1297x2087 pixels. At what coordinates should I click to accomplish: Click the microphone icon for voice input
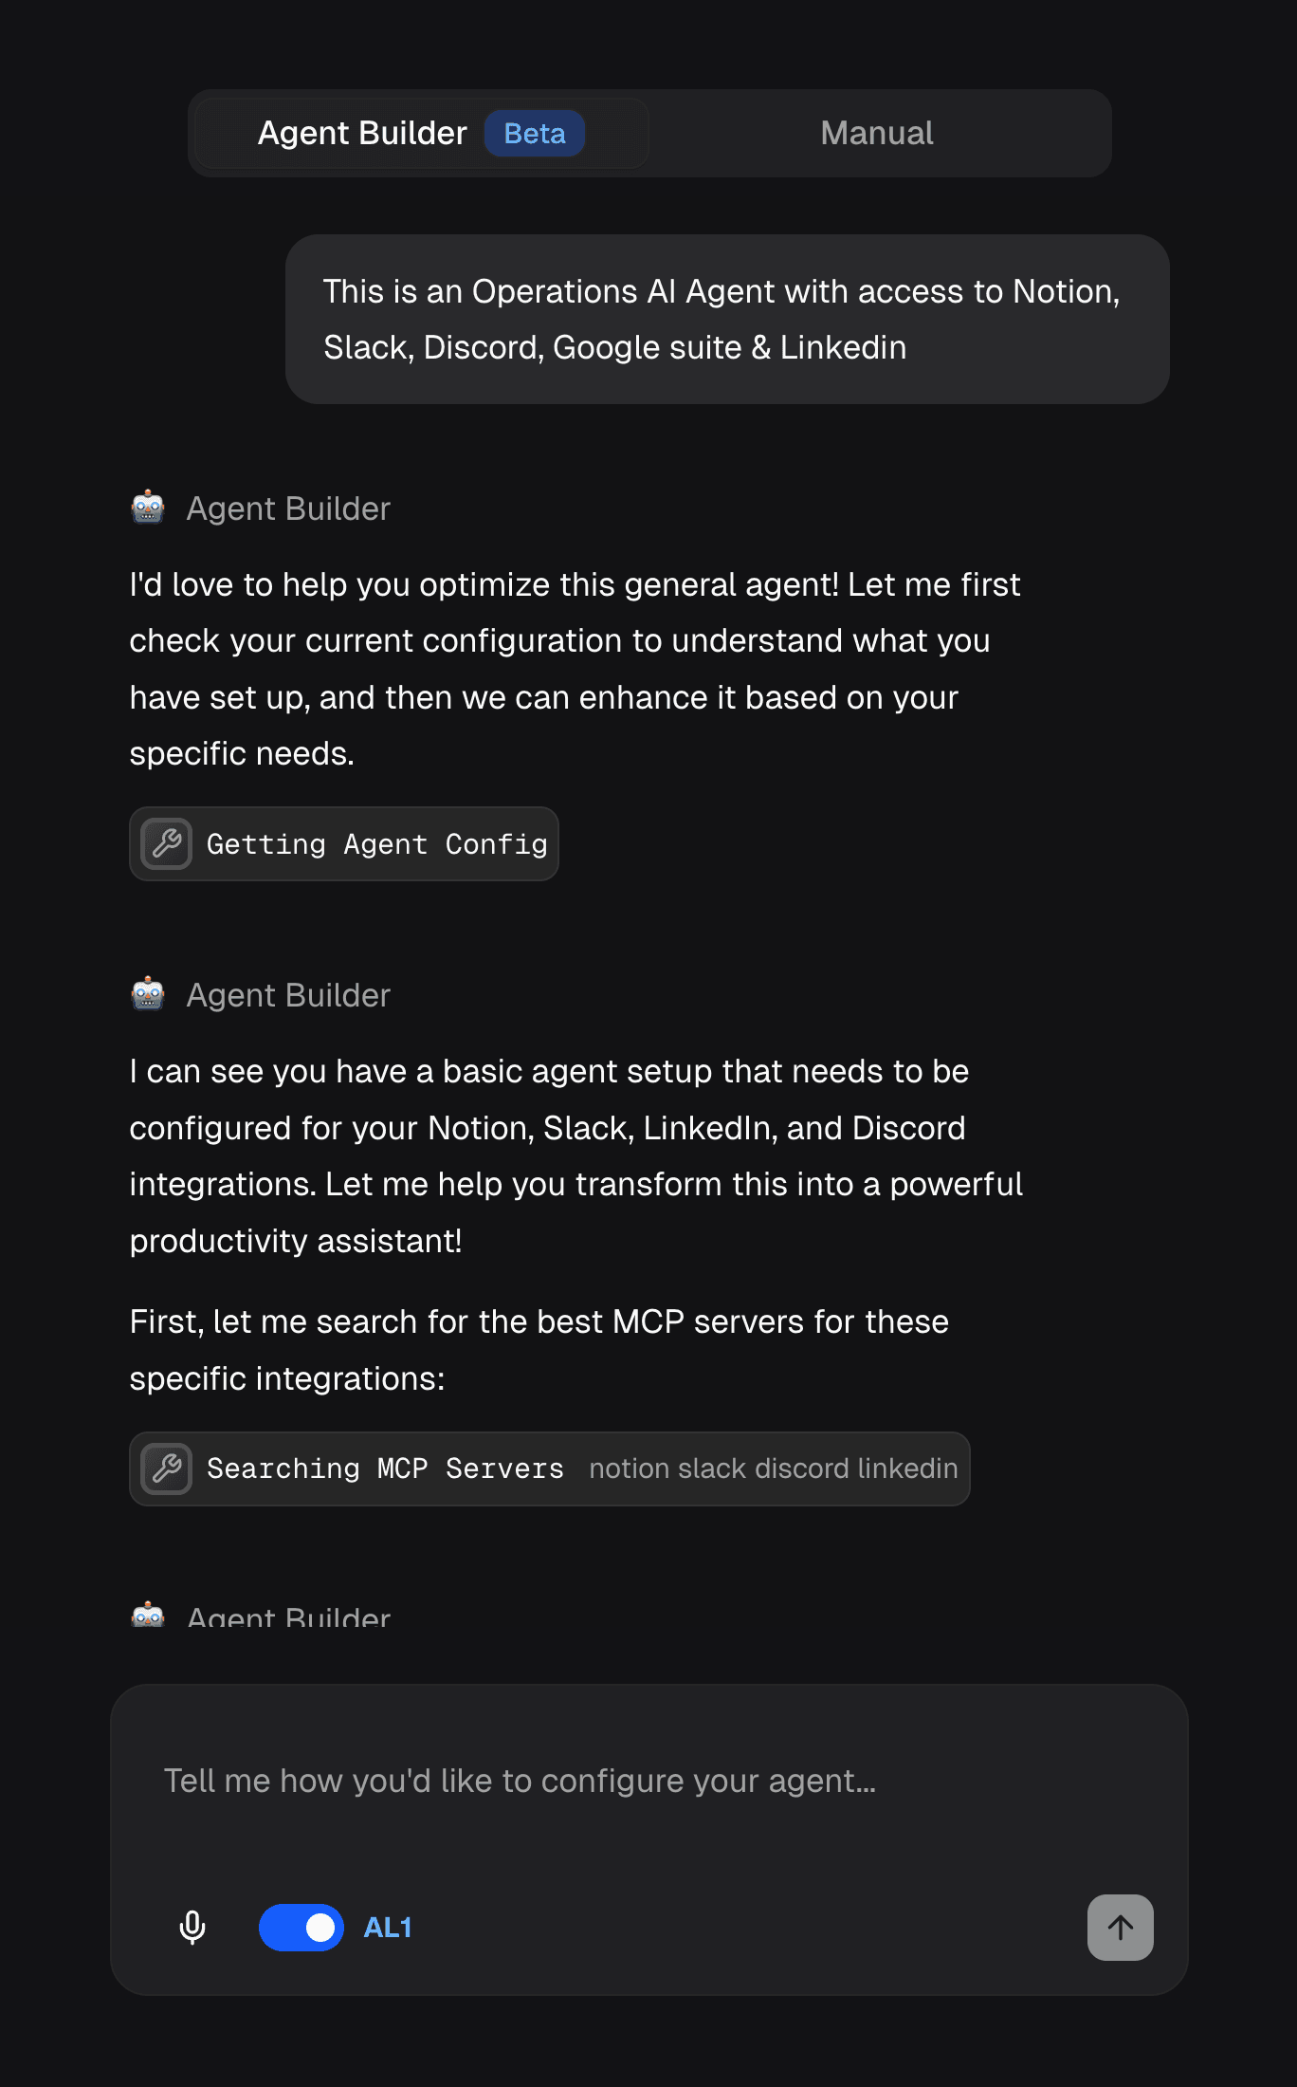point(192,1927)
